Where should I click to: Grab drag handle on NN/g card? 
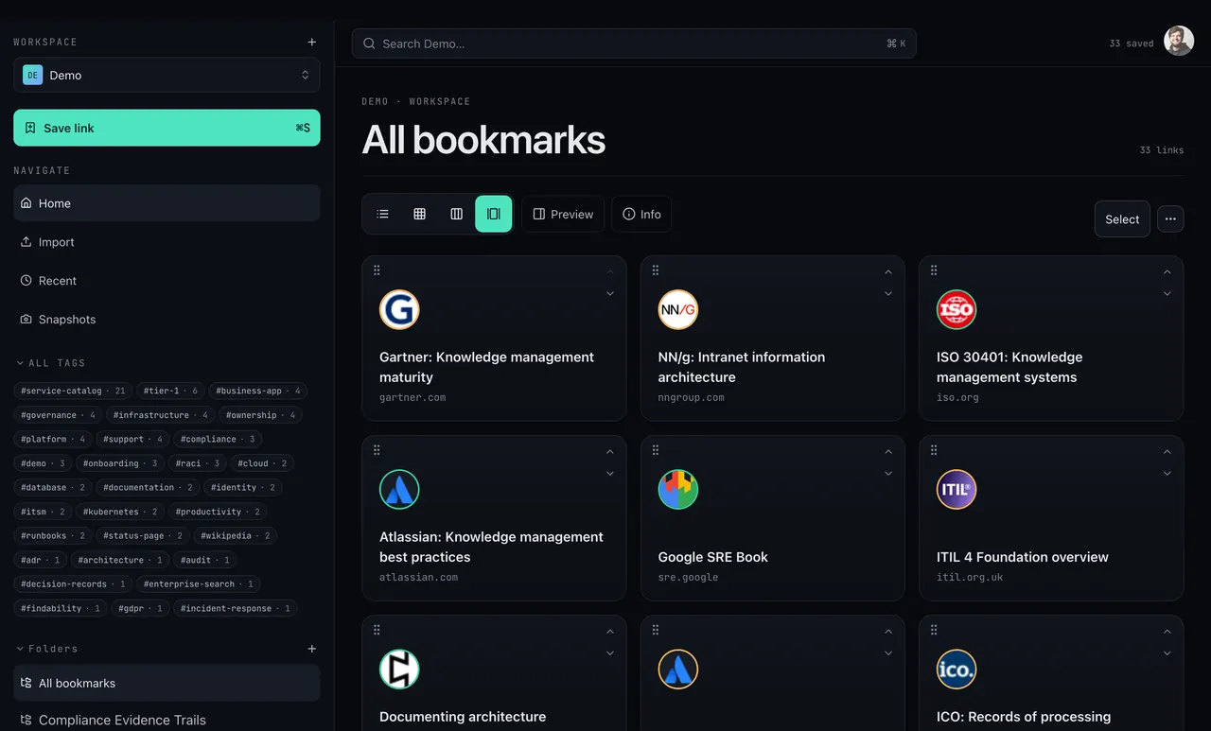pos(656,270)
